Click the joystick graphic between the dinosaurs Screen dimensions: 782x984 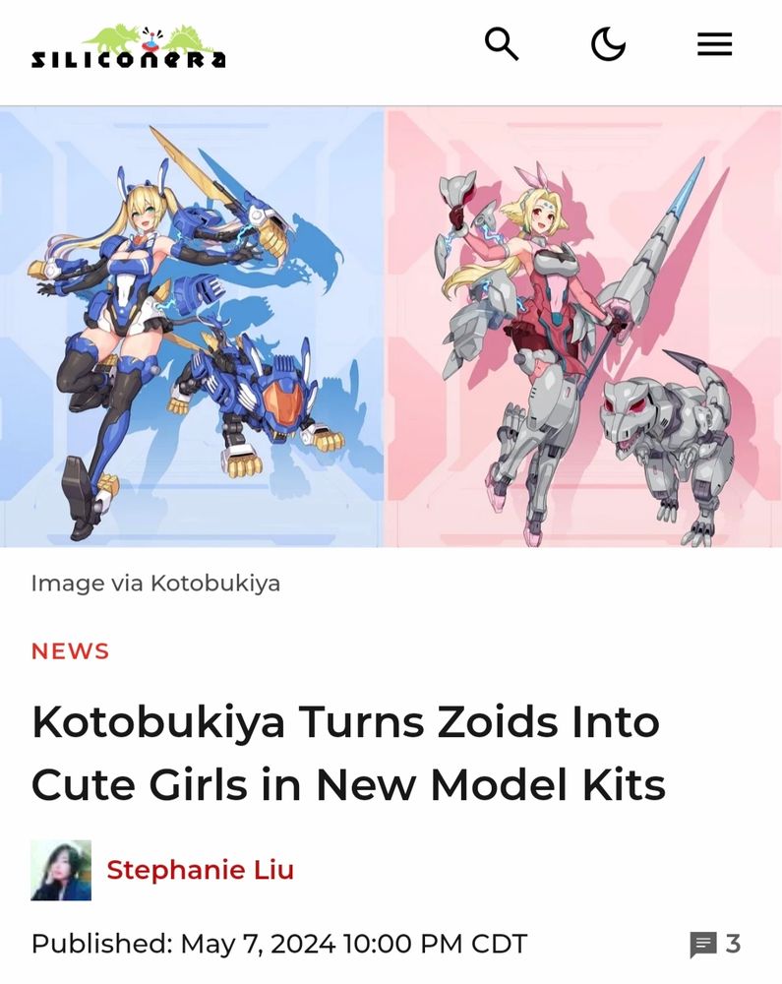point(150,39)
